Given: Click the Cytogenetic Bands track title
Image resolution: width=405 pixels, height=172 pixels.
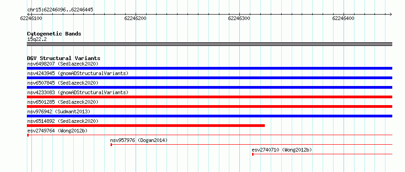Looking at the screenshot, I should (54, 34).
